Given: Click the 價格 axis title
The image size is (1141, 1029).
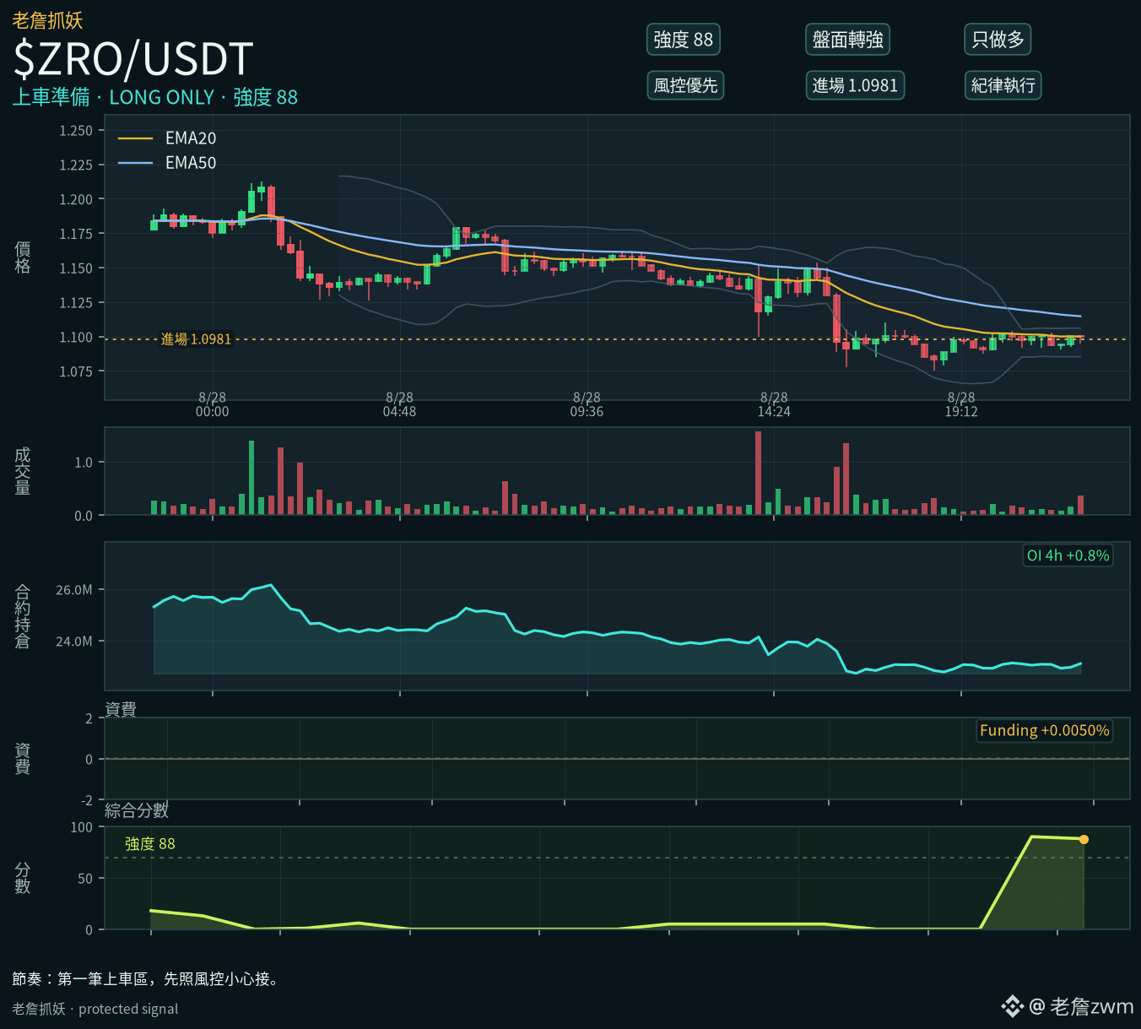Looking at the screenshot, I should [x=23, y=257].
